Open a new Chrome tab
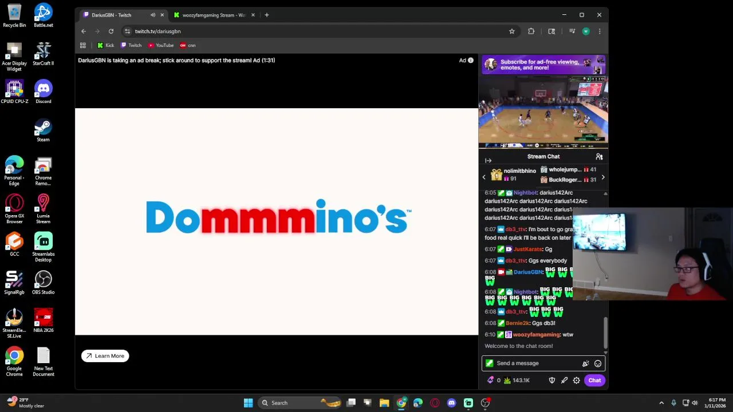This screenshot has width=733, height=412. tap(267, 15)
